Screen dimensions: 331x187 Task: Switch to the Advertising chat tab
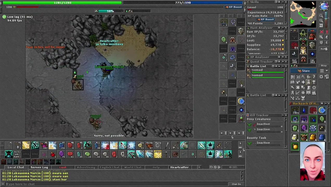[86, 167]
